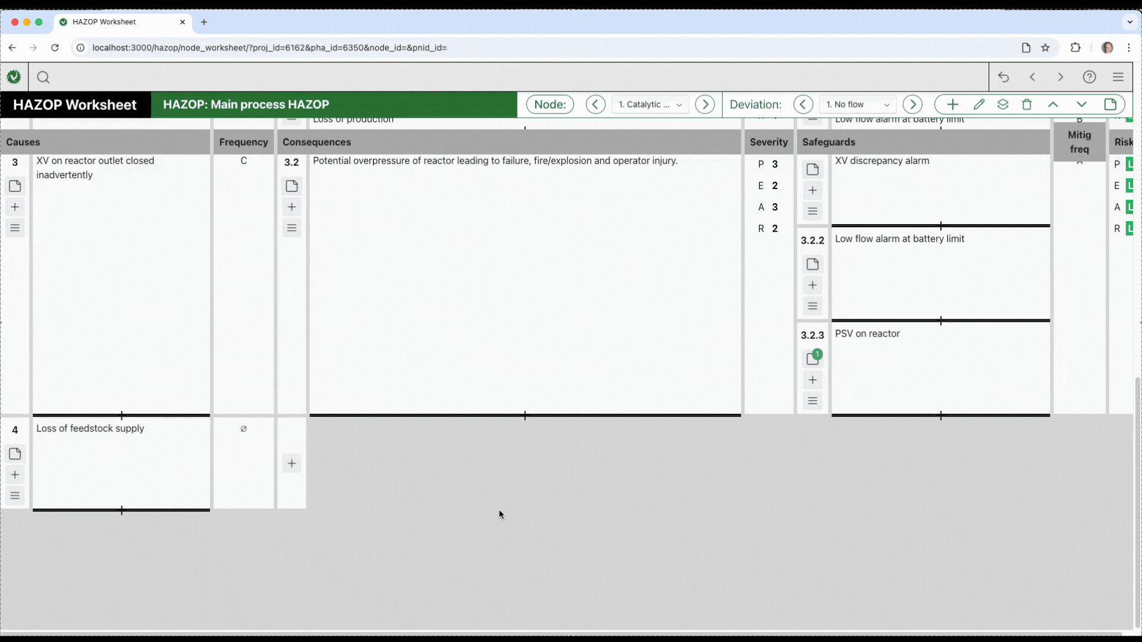
Task: Click the trash delete icon in toolbar
Action: (1027, 105)
